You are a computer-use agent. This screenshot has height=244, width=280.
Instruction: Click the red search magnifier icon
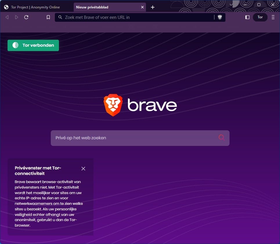point(222,138)
